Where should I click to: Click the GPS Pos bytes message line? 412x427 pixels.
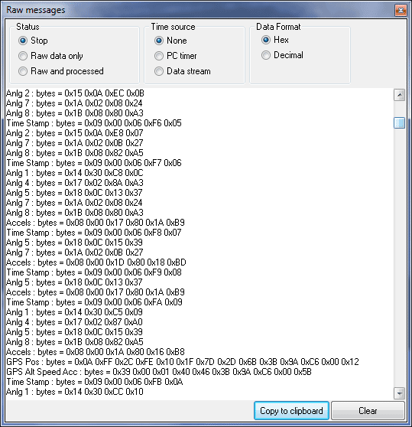point(183,362)
